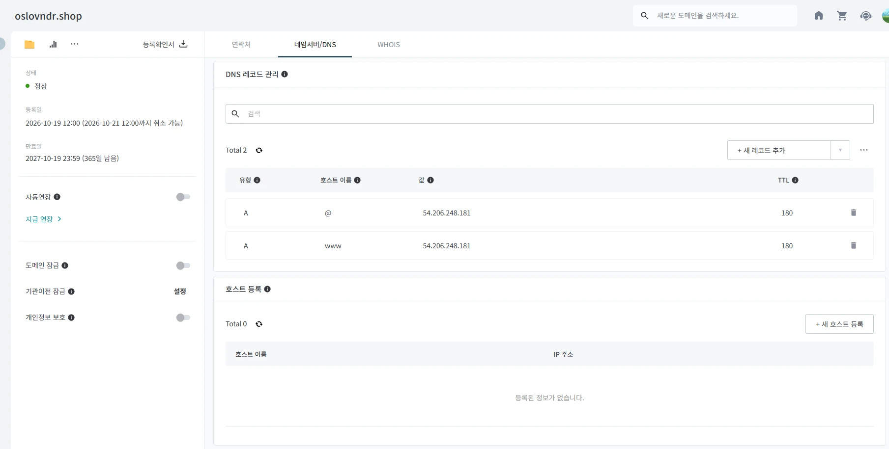Show info for DNS 레코드 관리
The width and height of the screenshot is (889, 449).
[285, 74]
